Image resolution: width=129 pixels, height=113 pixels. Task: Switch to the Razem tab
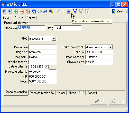31,18
